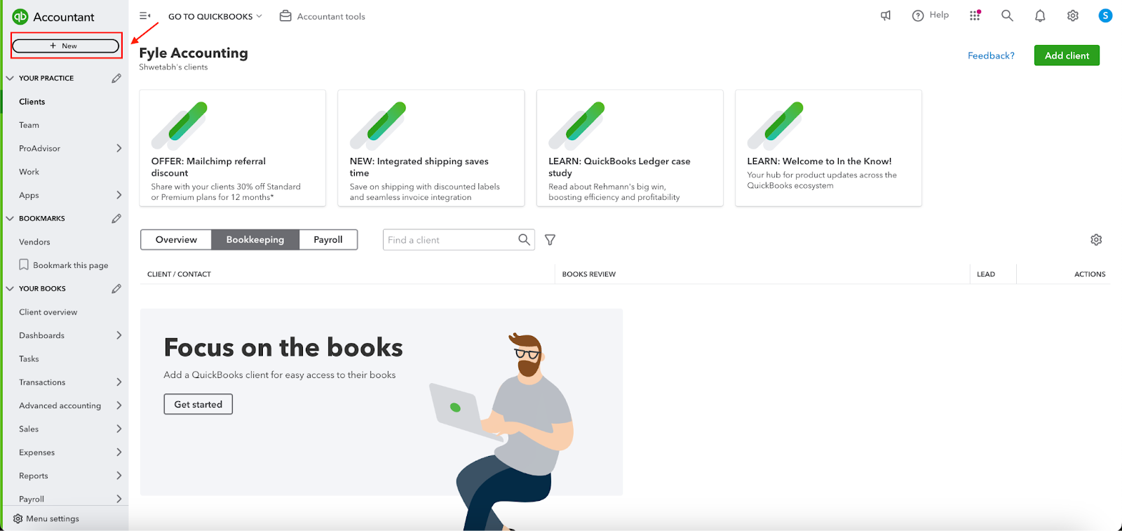Open the Accountant tools briefcase icon
The image size is (1122, 531).
(285, 16)
